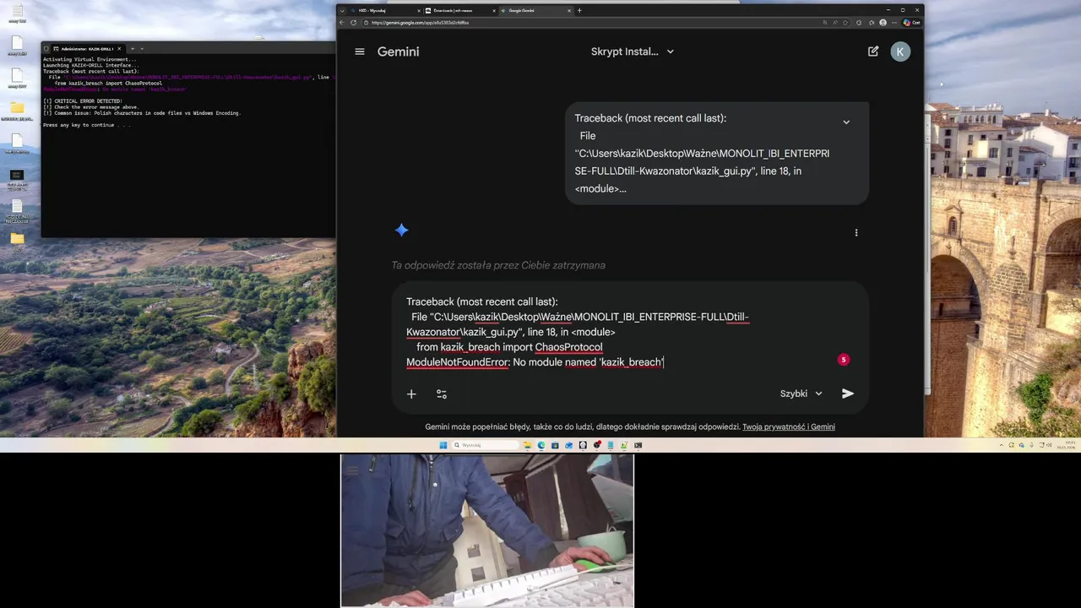Close the Google Gemini browser tab
The height and width of the screenshot is (608, 1081).
click(569, 10)
